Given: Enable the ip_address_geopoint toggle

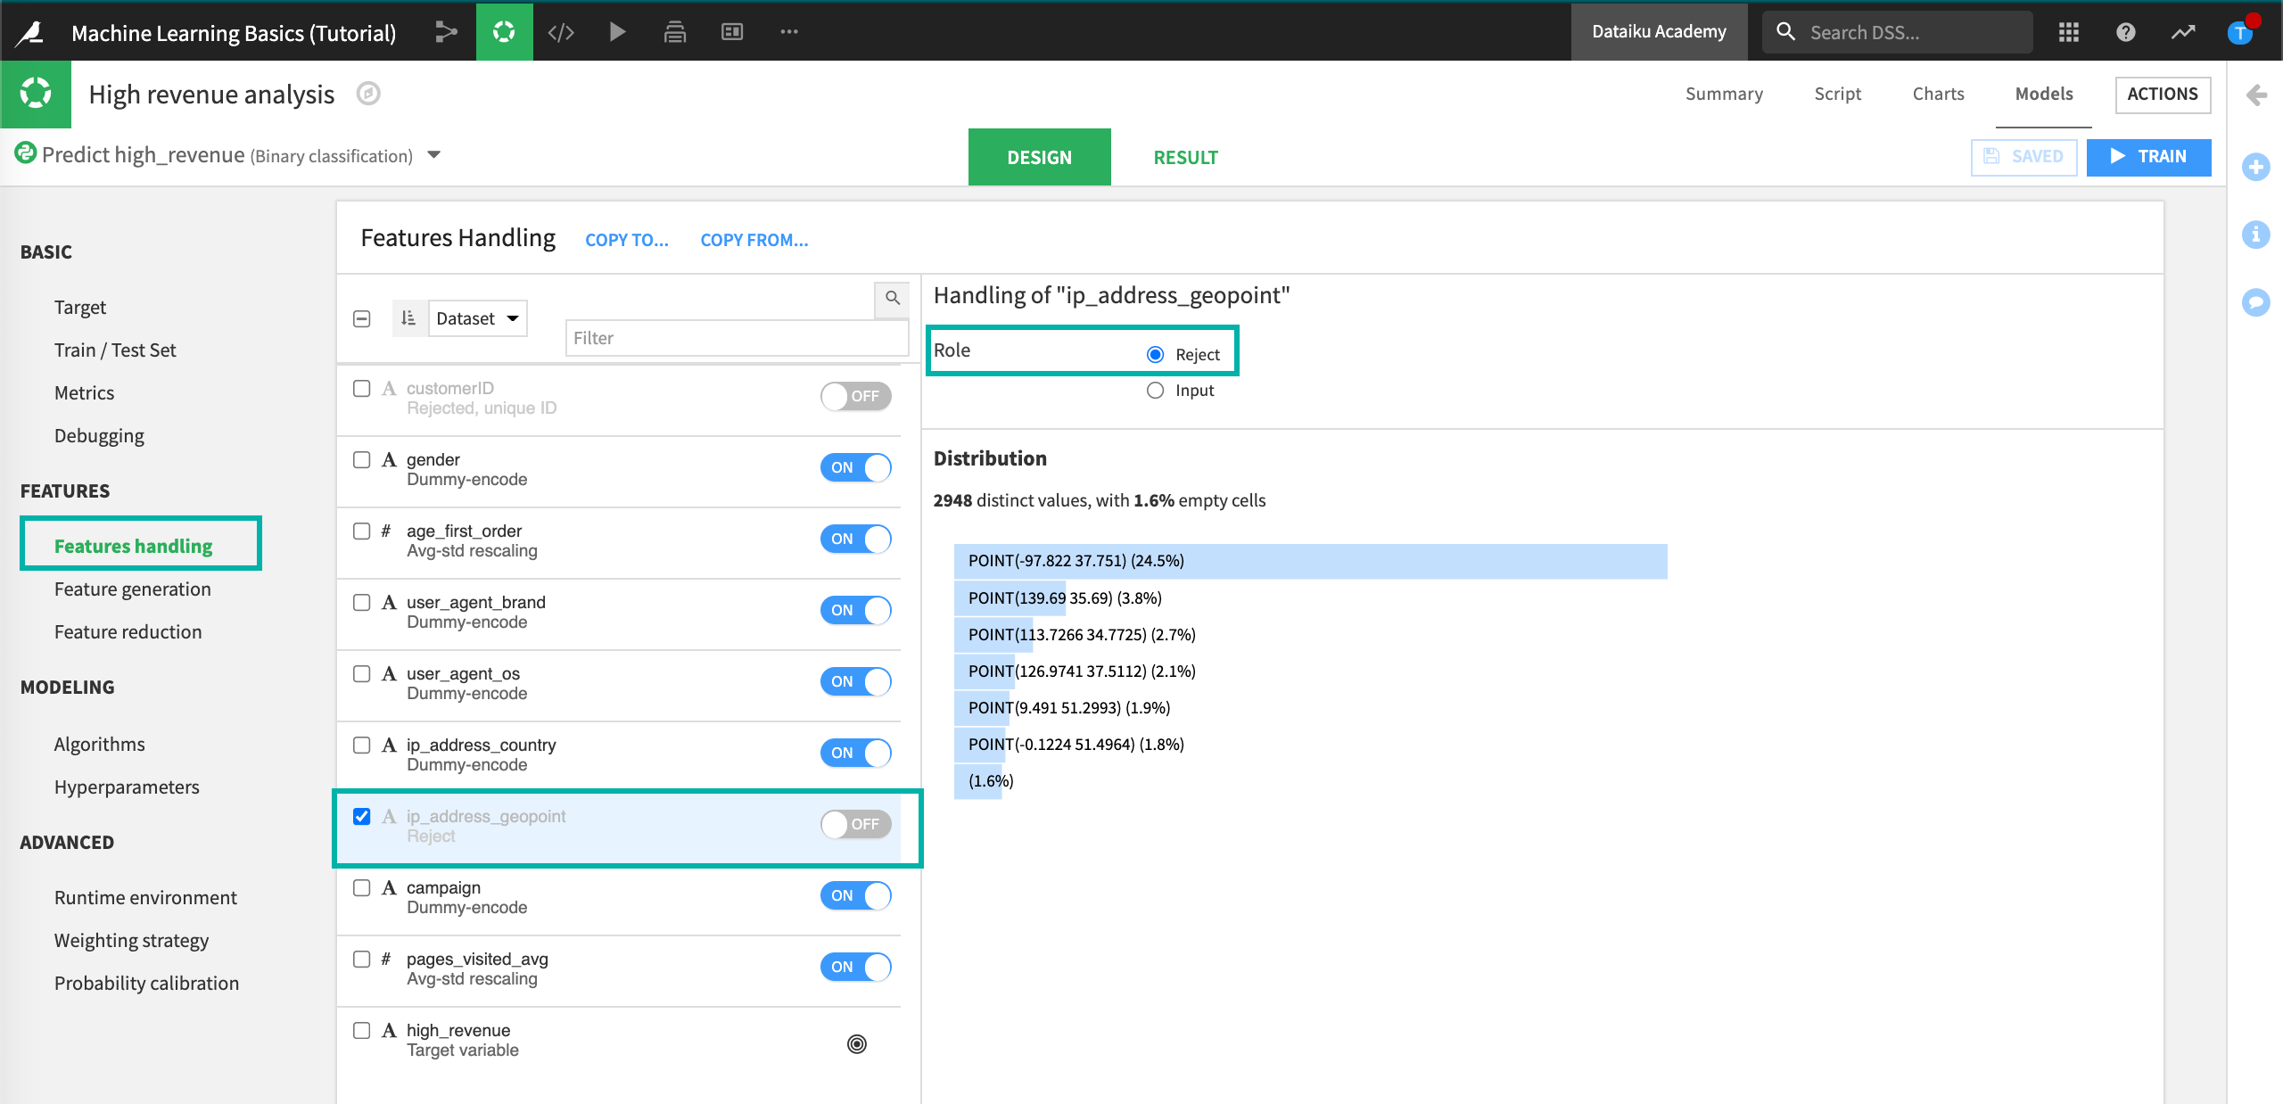Looking at the screenshot, I should click(x=856, y=824).
